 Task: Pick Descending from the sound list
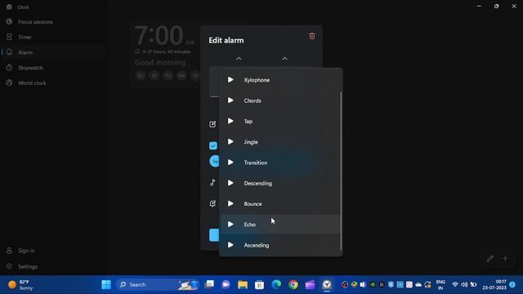(x=280, y=183)
